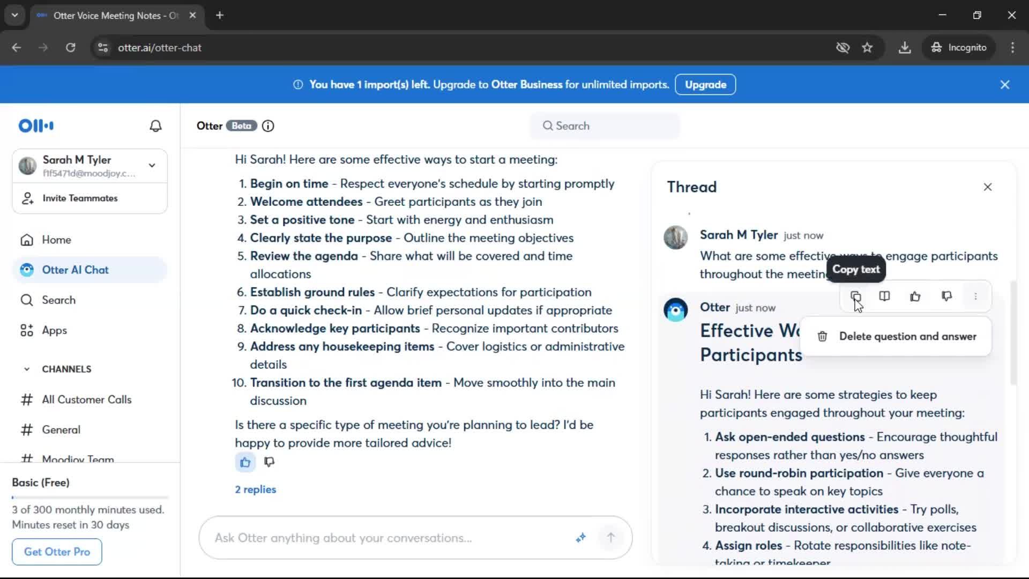Click the Upgrade button in banner
Viewport: 1029px width, 579px height.
pos(705,85)
